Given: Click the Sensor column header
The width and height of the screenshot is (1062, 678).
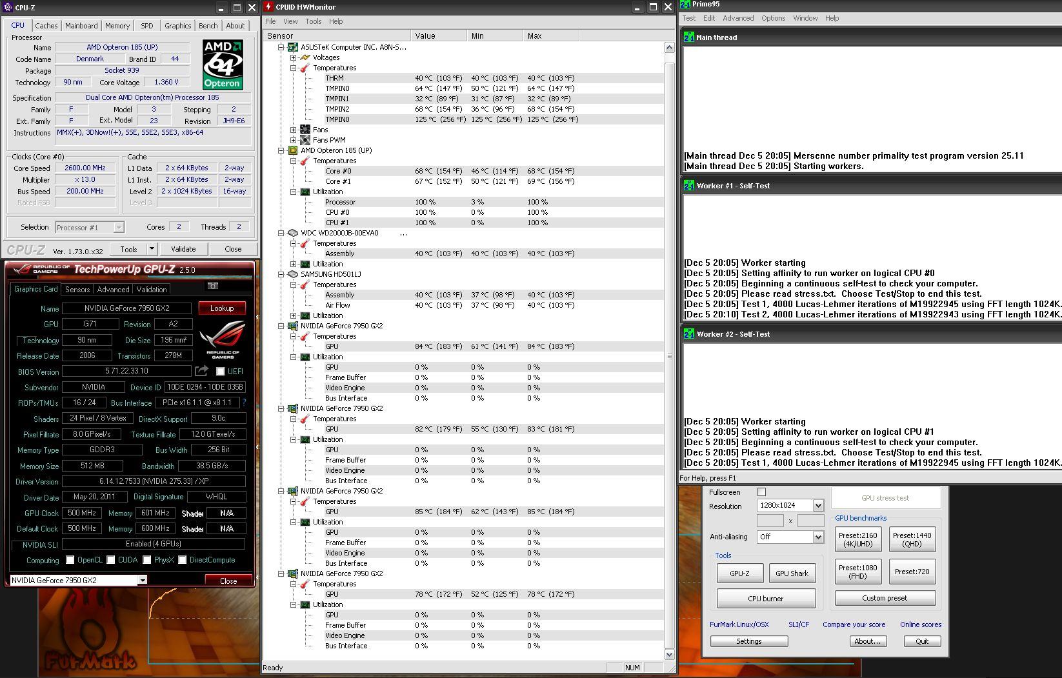Looking at the screenshot, I should coord(337,36).
